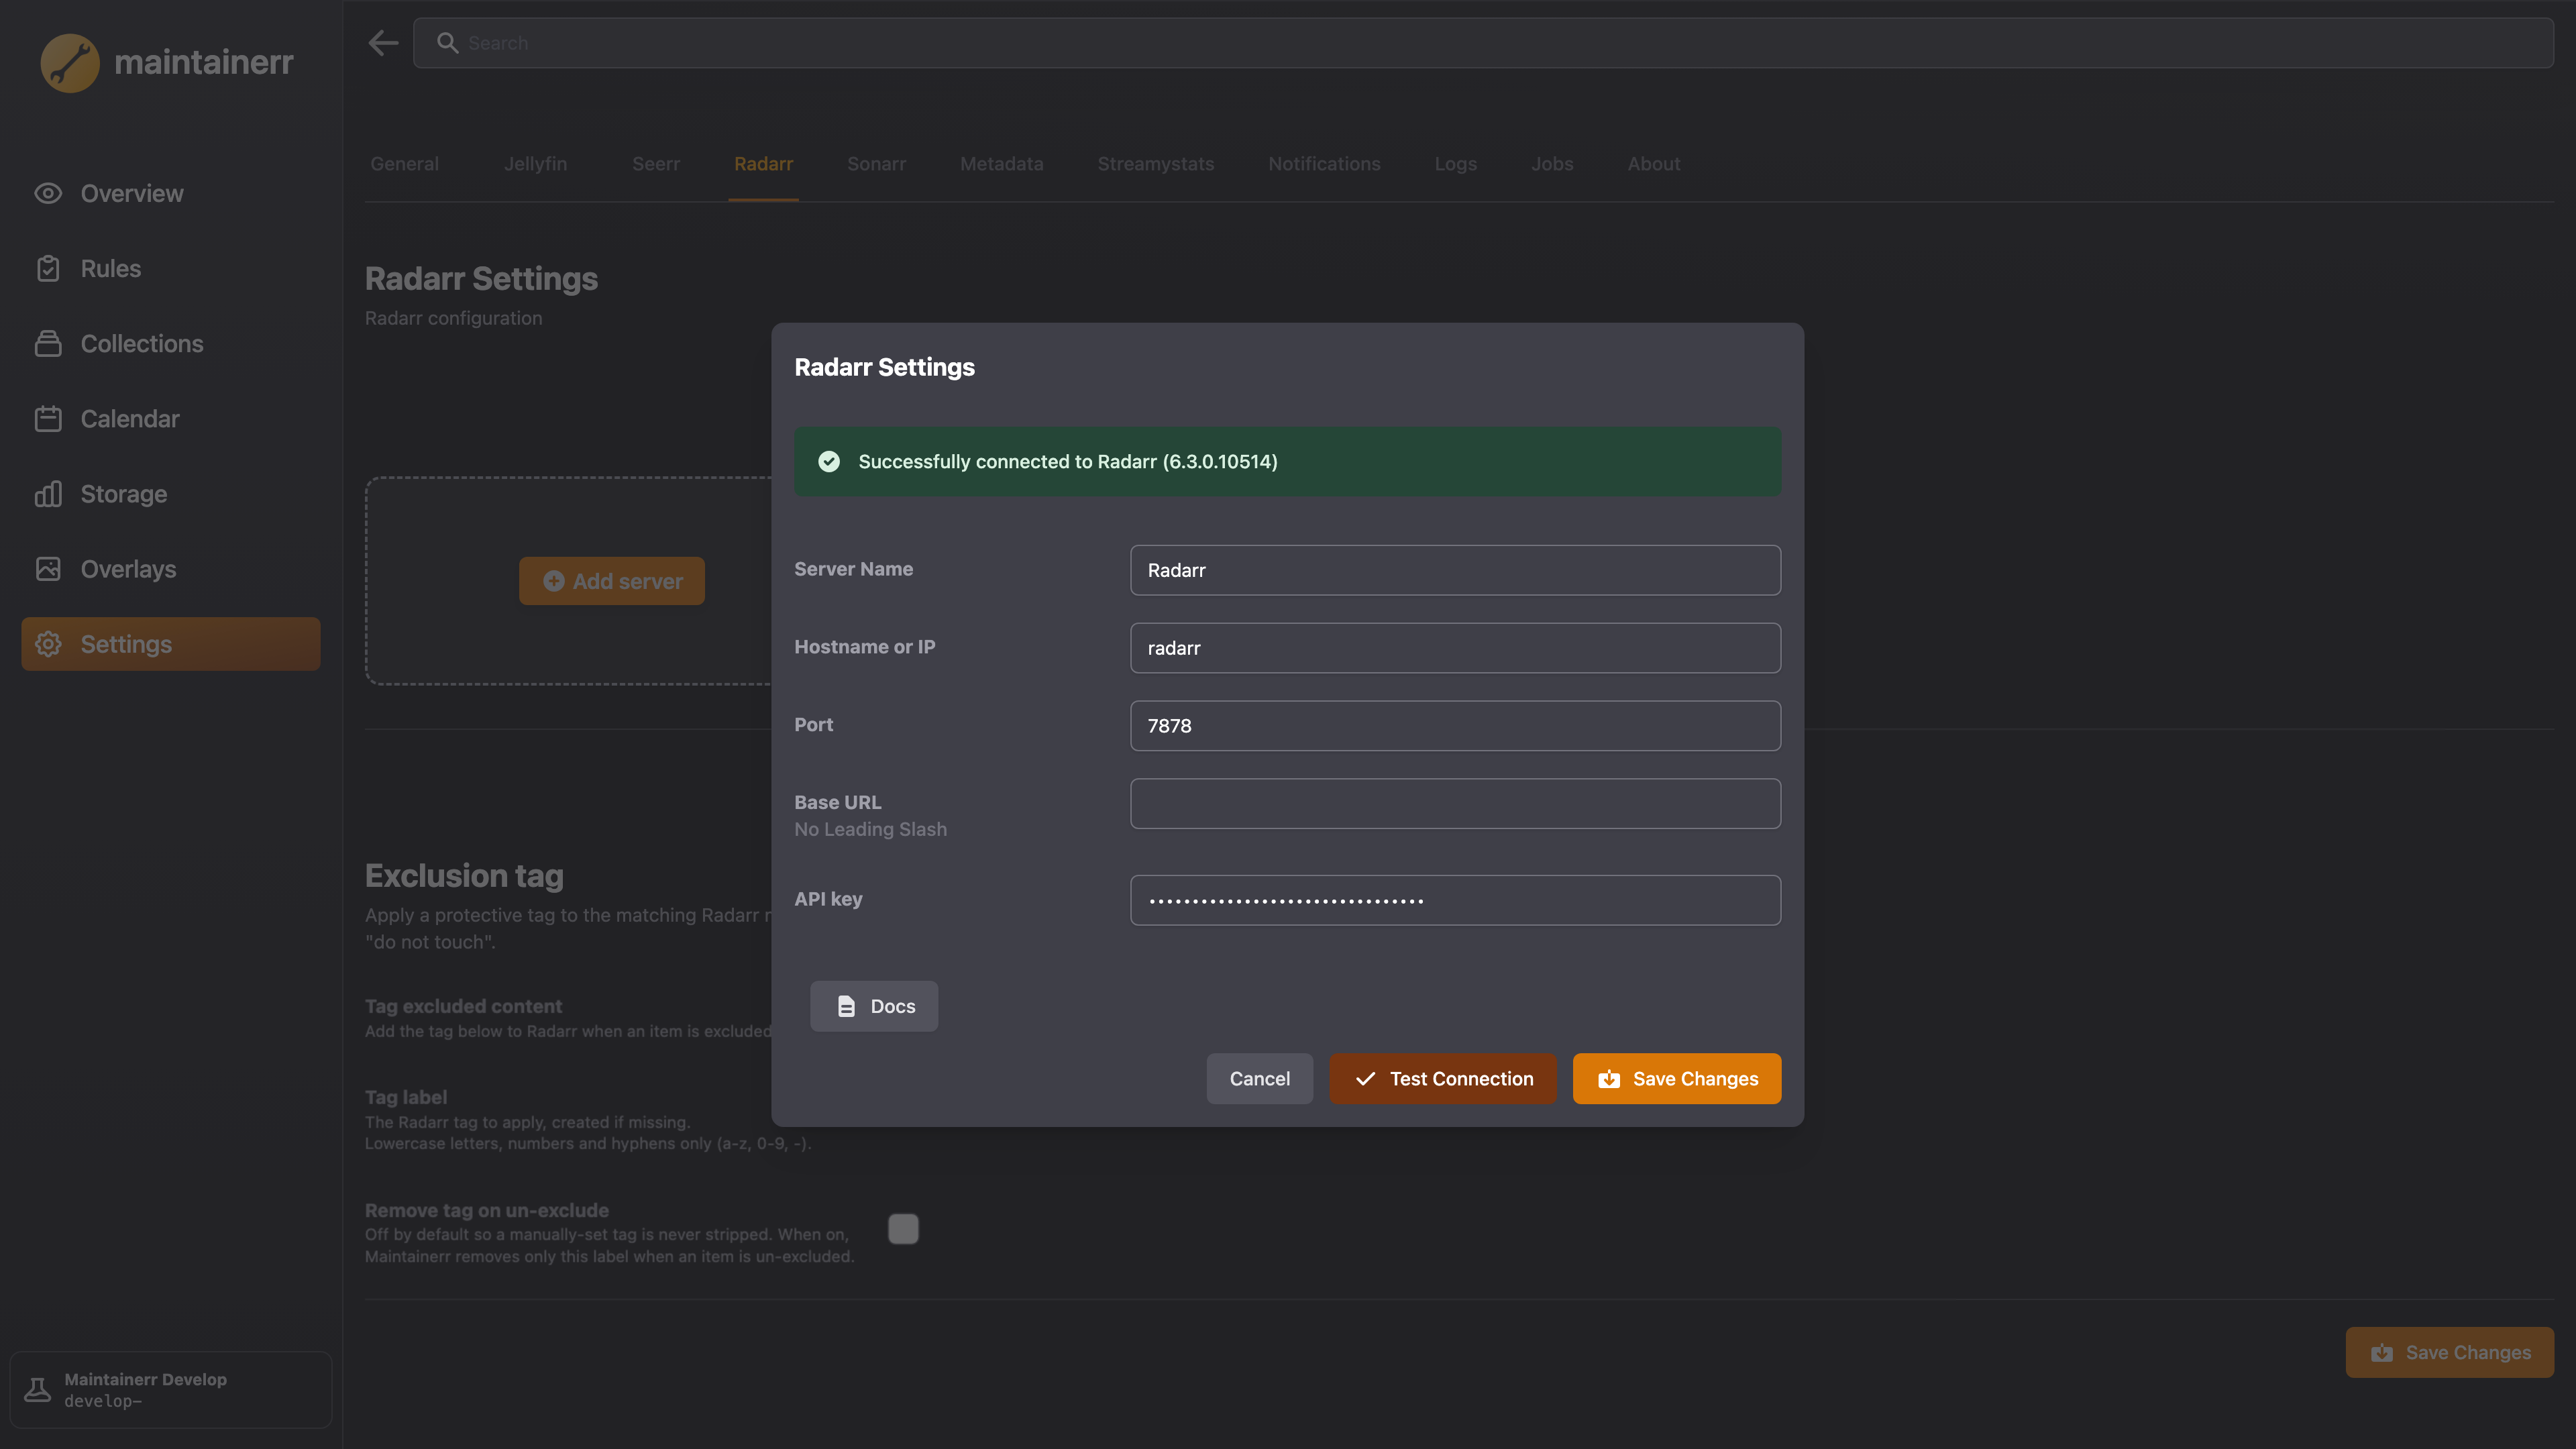Open the Docs link button
Viewport: 2576px width, 1449px height.
[x=873, y=1006]
